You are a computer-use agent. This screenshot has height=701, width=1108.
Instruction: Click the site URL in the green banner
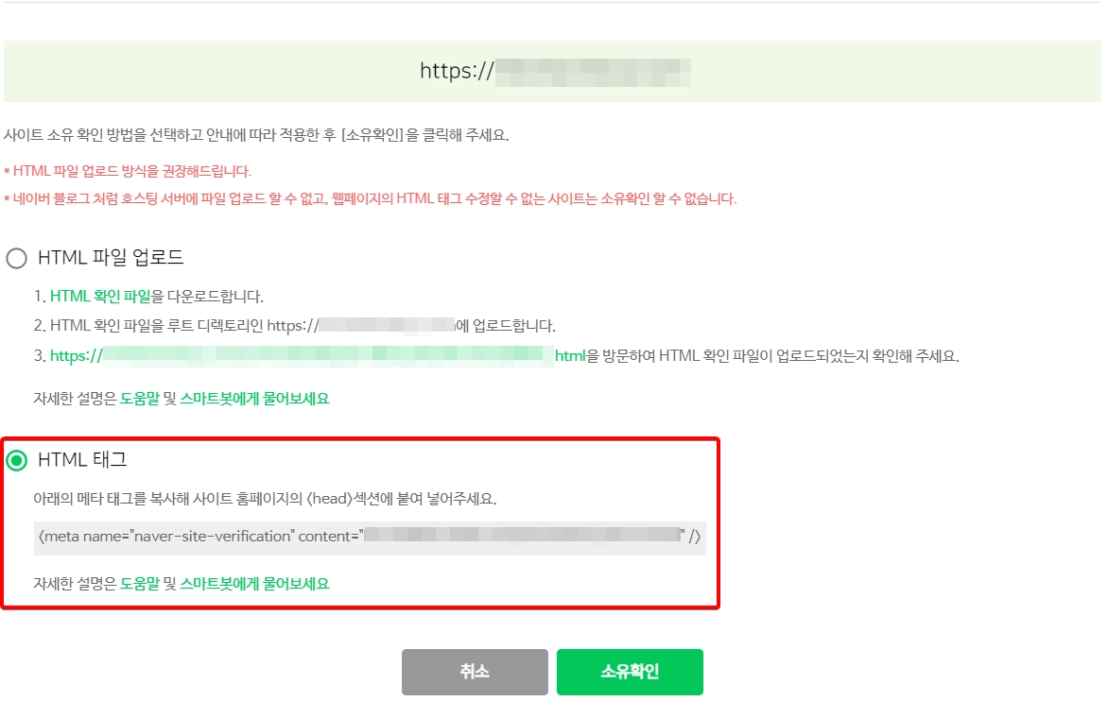point(555,71)
